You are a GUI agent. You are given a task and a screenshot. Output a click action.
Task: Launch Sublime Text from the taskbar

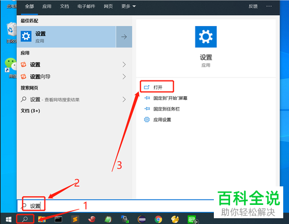(x=75, y=219)
